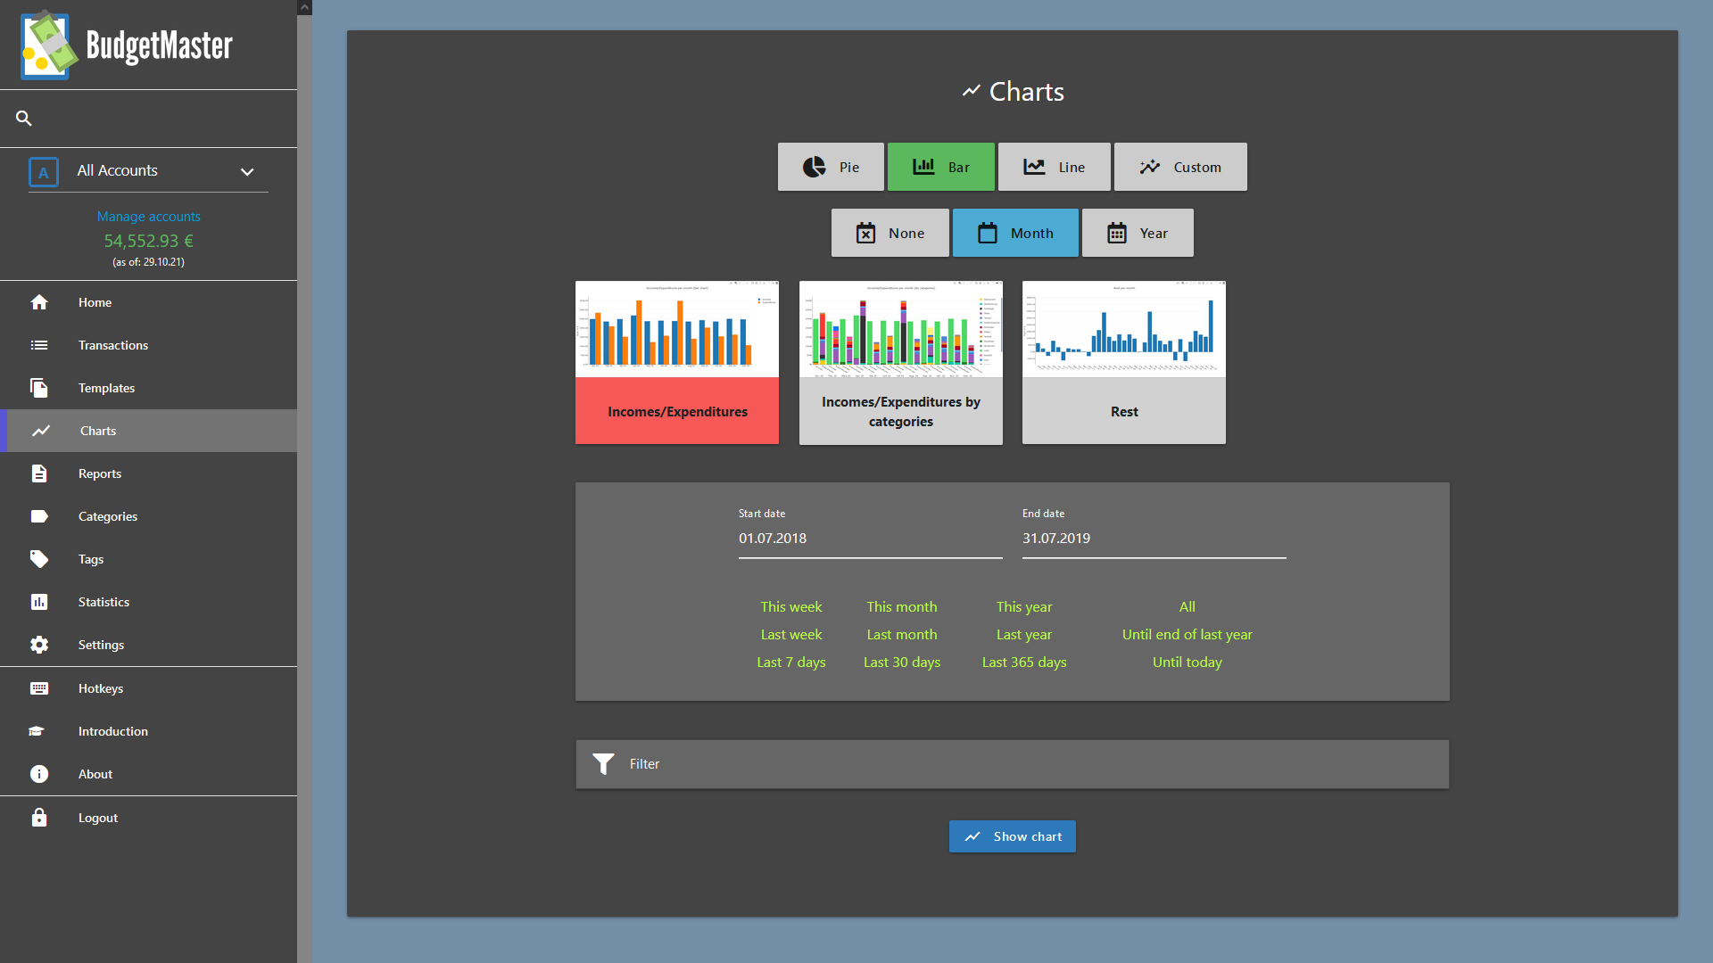Click the About info icon

click(x=39, y=774)
